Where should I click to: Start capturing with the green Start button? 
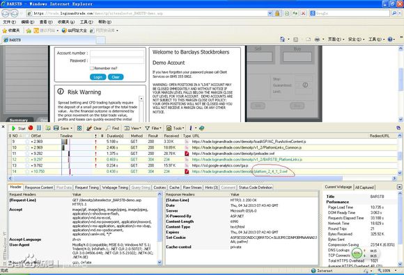click(x=18, y=128)
